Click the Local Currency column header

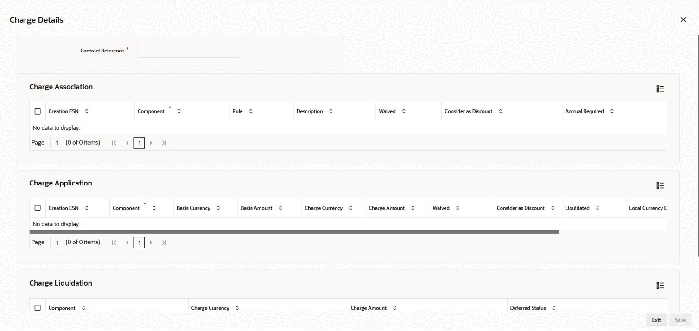point(648,208)
